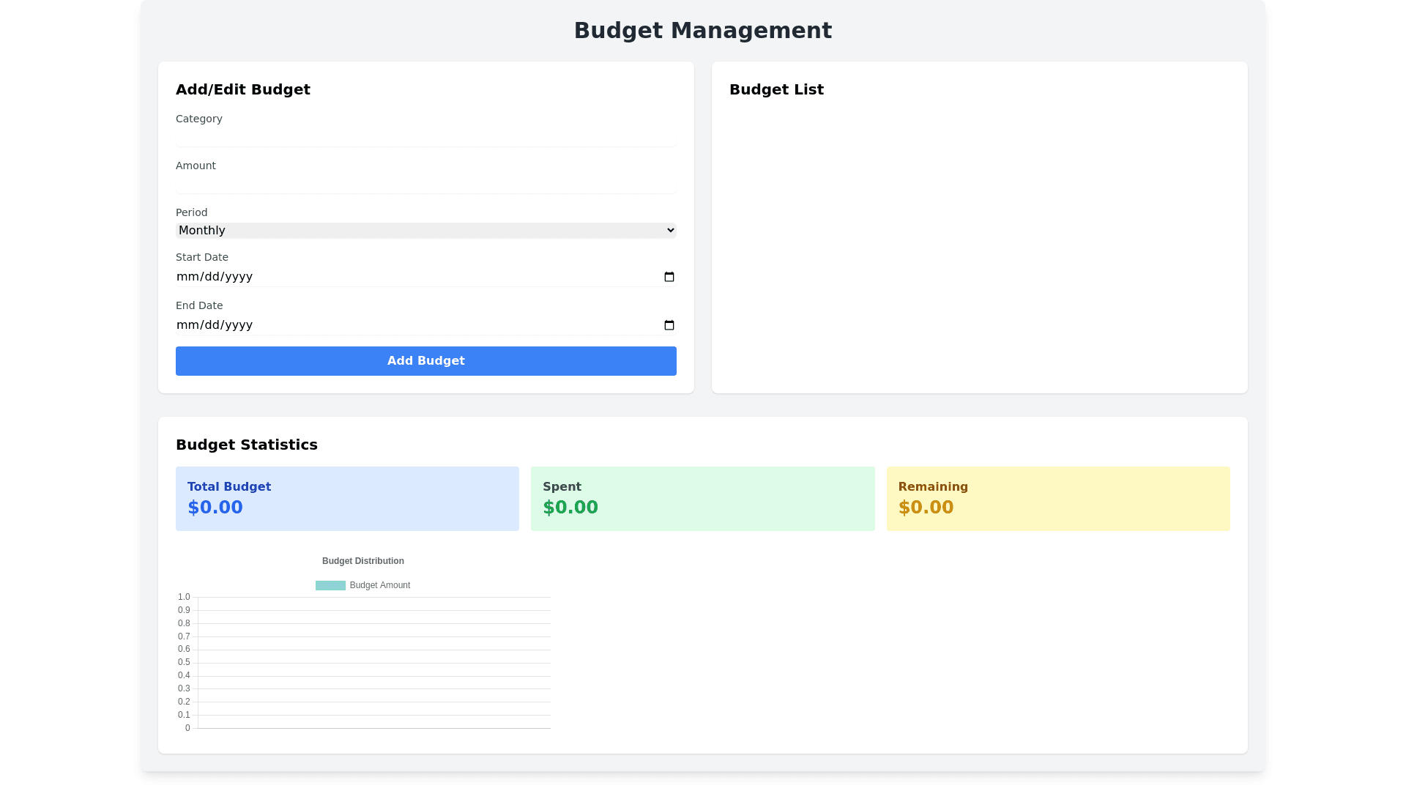Select the day segment of End Date
This screenshot has width=1406, height=791.
(212, 325)
